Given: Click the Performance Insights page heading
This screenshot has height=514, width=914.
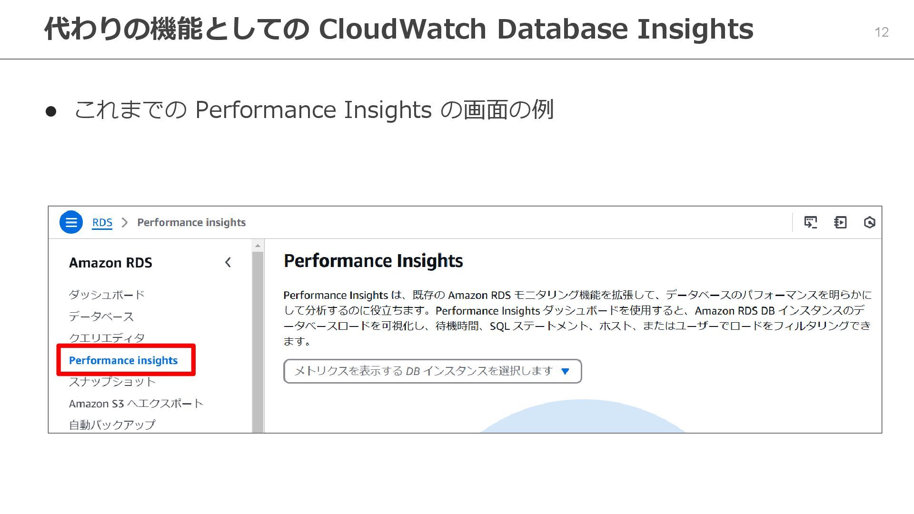Looking at the screenshot, I should tap(373, 261).
